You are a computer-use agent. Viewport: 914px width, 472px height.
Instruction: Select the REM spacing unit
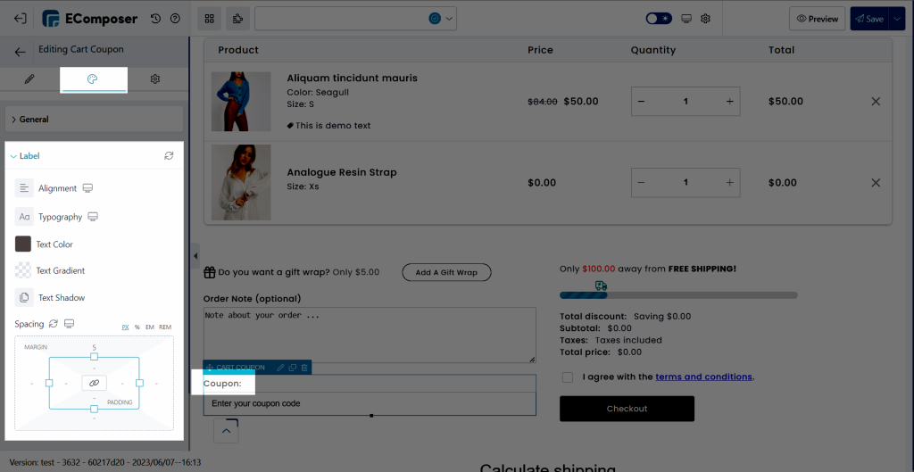point(165,327)
